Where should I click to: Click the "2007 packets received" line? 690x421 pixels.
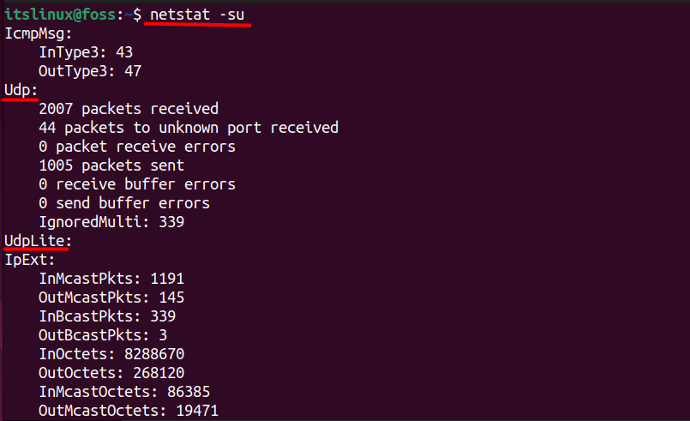pyautogui.click(x=129, y=109)
